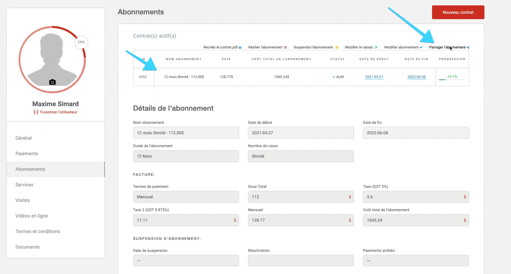
Task: Click the start date 2021-05-27 link
Action: point(374,77)
